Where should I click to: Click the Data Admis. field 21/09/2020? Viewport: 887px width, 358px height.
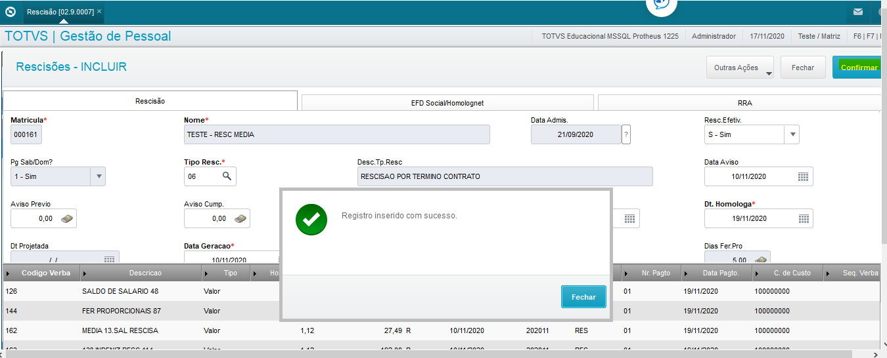click(x=576, y=134)
